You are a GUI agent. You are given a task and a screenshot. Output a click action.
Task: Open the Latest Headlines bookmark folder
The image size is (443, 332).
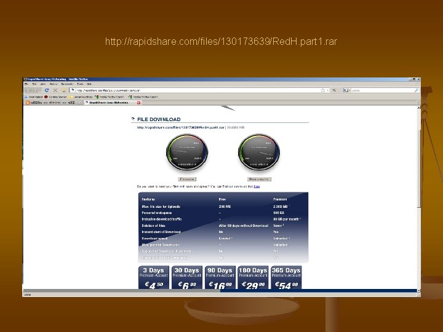(81, 97)
